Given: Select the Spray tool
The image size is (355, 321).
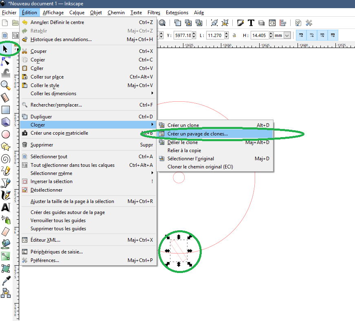Looking at the screenshot, I should pos(6,220).
